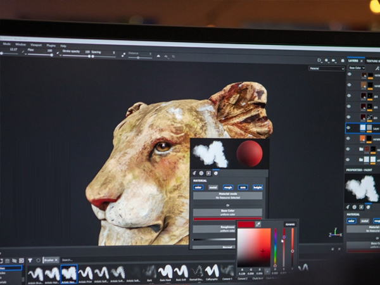Open the video camera icon dropdown in viewport toolbar
Viewport: 380px width, 285px height.
pos(334,61)
